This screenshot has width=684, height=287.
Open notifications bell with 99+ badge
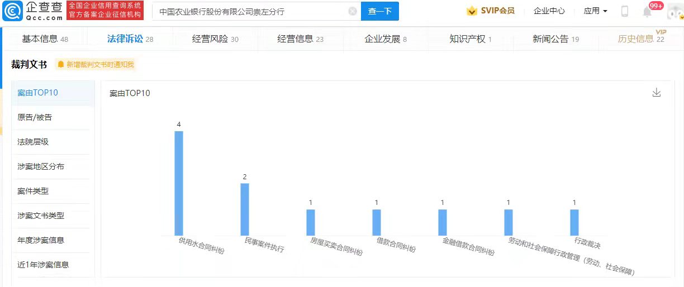pos(648,11)
